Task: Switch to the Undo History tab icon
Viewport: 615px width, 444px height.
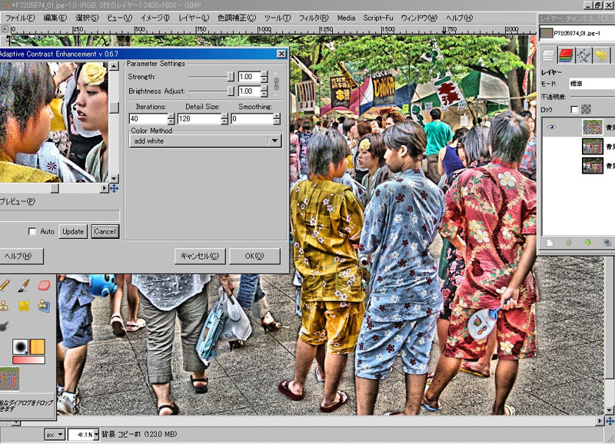Action: (x=601, y=55)
